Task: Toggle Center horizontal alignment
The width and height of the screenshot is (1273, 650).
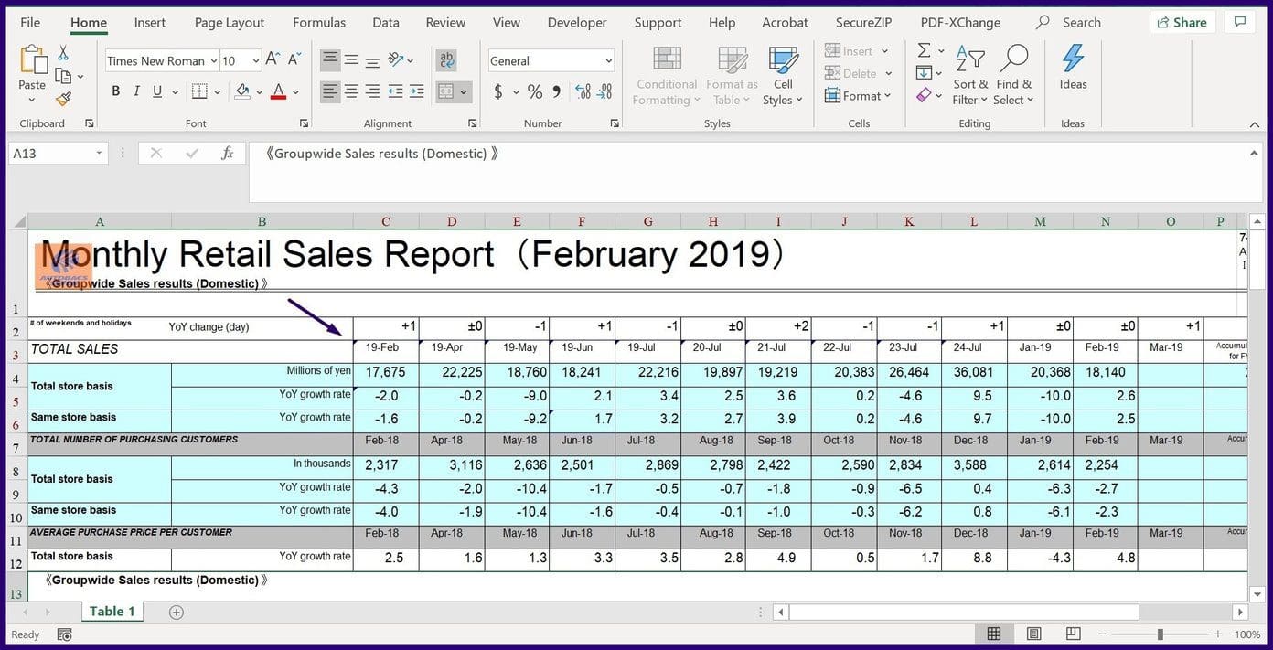Action: [351, 91]
